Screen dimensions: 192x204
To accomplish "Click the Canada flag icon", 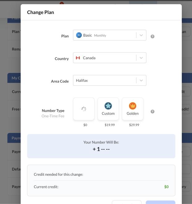I will [78, 58].
